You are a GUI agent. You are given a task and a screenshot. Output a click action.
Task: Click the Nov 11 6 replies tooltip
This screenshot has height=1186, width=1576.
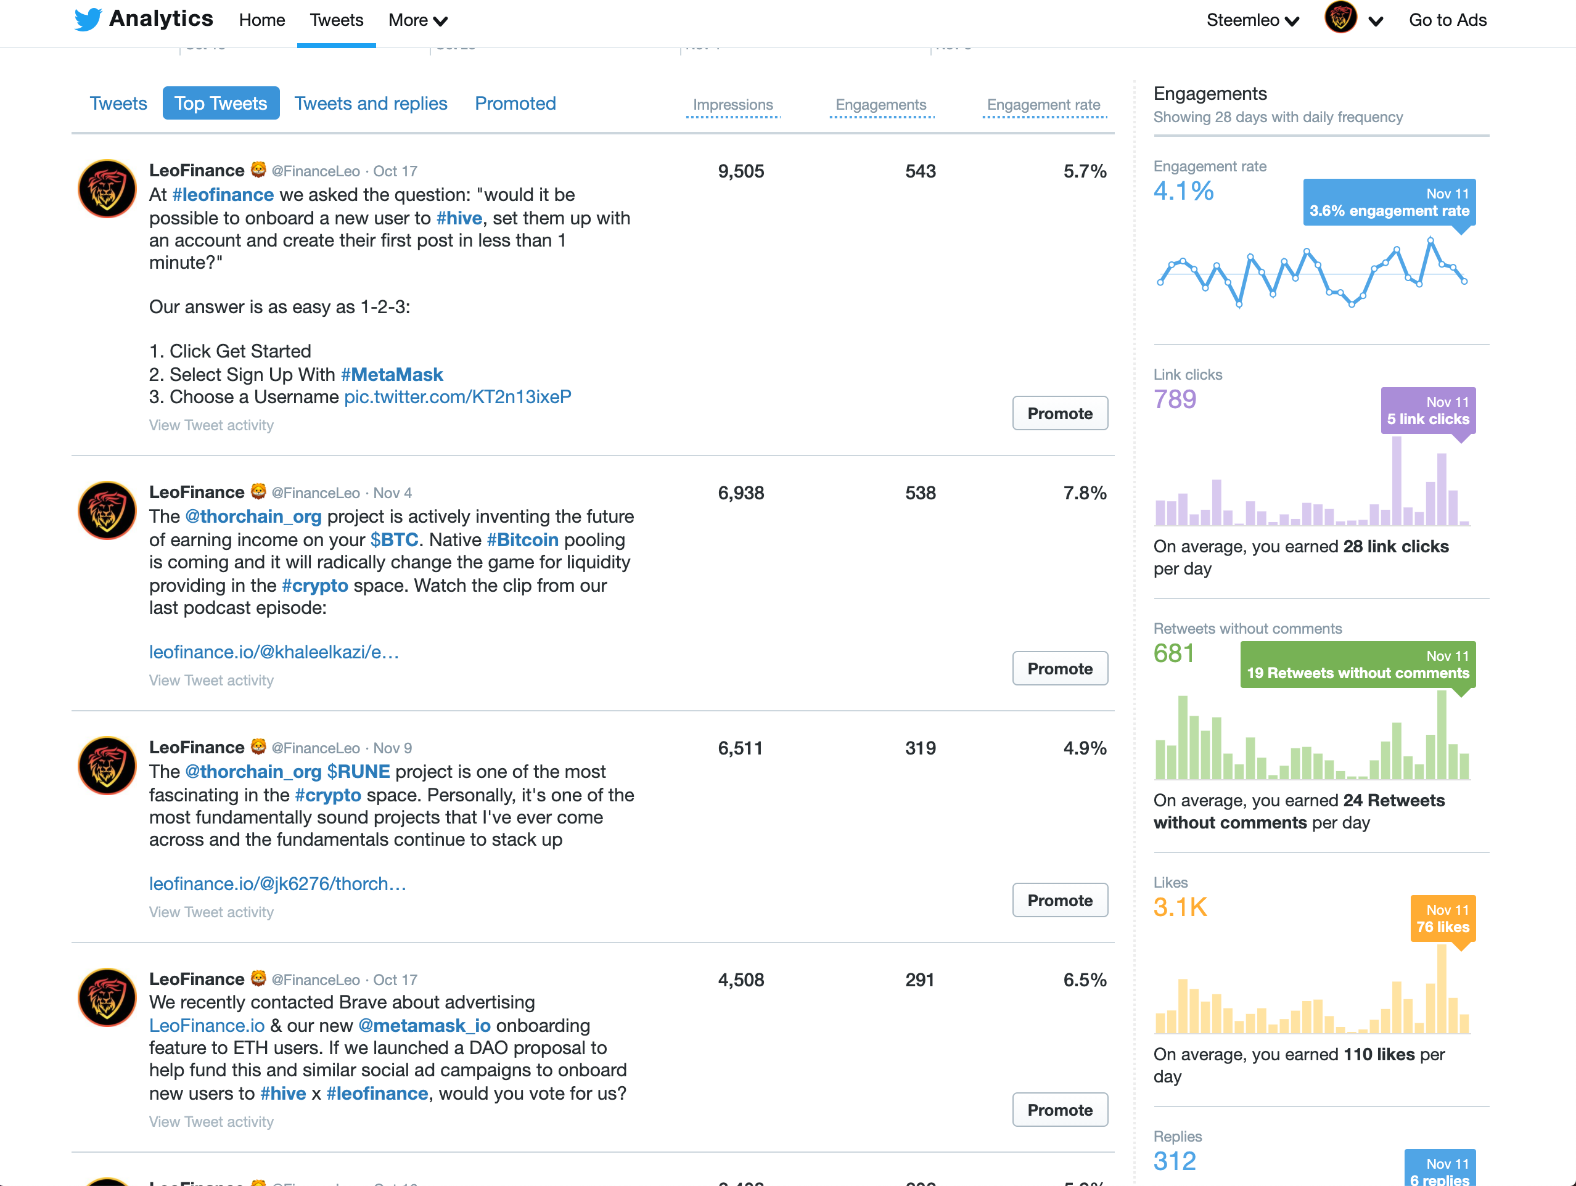point(1440,1168)
